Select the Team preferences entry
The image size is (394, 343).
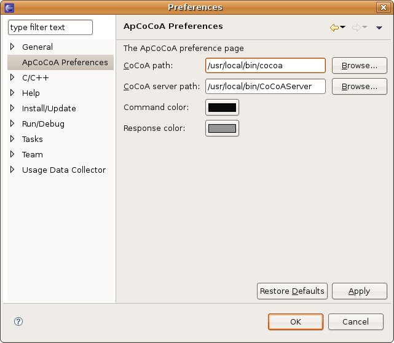coord(33,154)
